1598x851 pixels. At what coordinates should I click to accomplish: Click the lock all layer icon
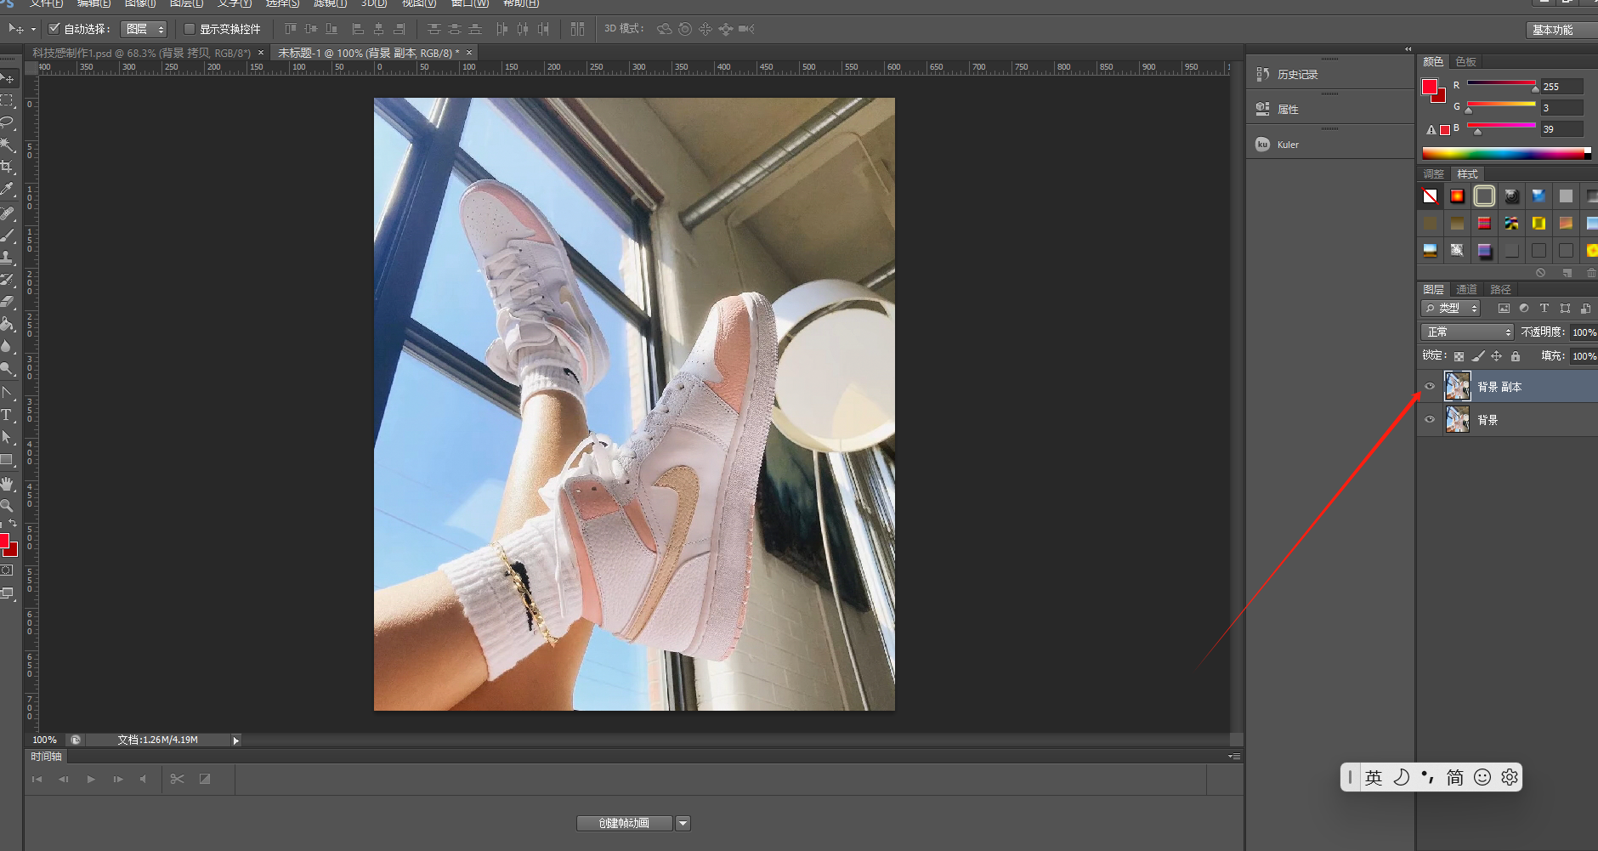pos(1516,356)
